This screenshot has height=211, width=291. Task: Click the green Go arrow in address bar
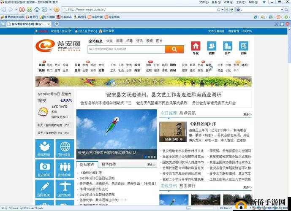[231, 9]
